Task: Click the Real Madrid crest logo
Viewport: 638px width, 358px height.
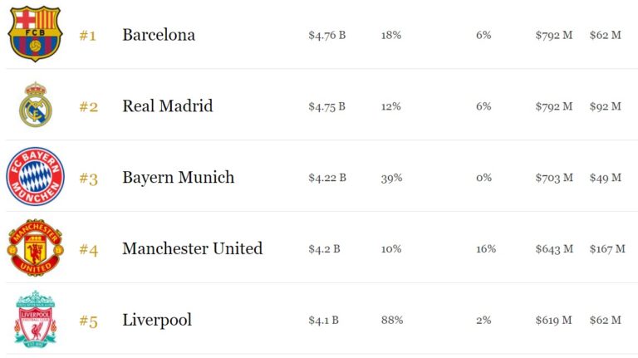Action: click(35, 105)
